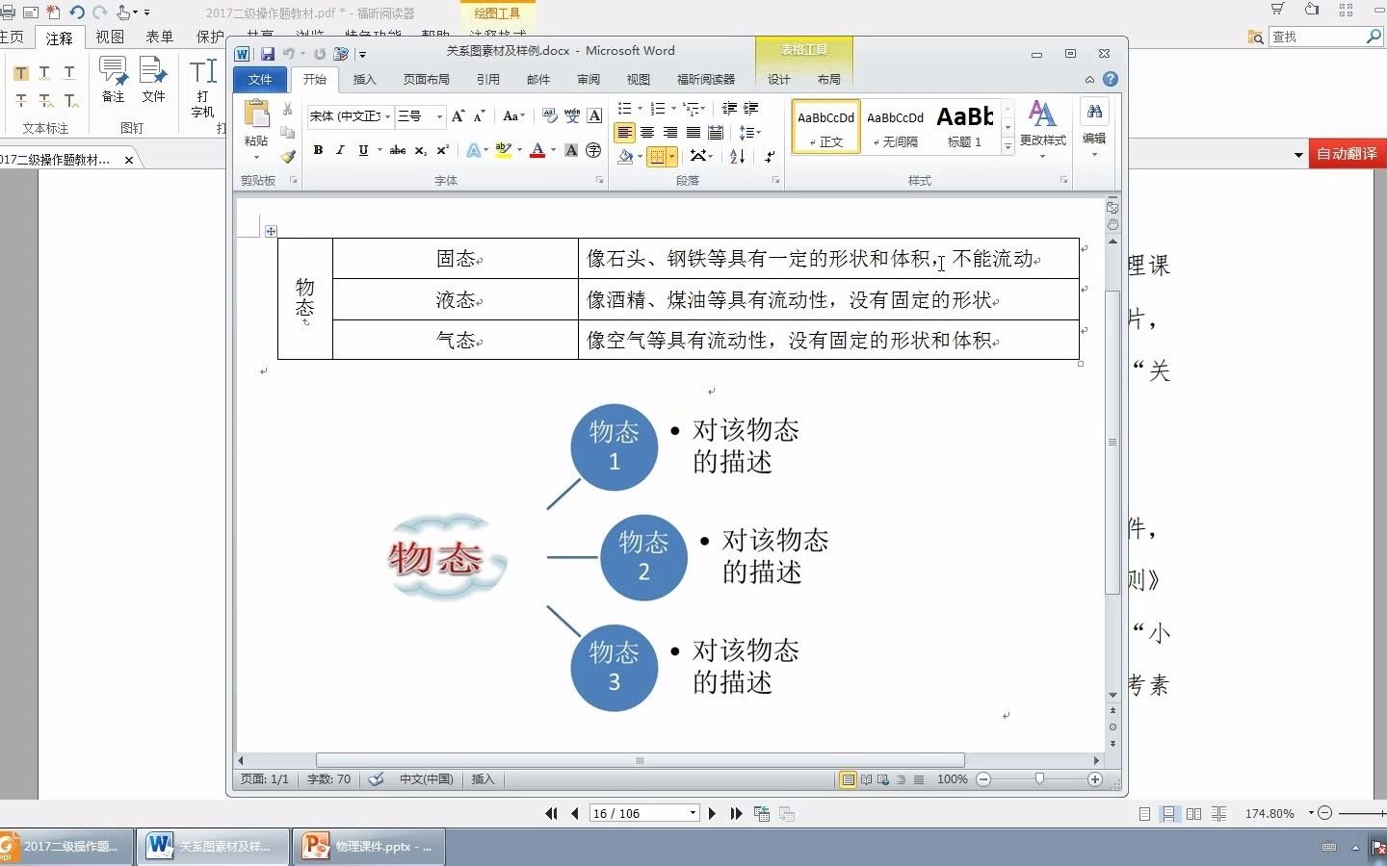Click the 自动翻译 button
This screenshot has width=1387, height=866.
[1346, 152]
